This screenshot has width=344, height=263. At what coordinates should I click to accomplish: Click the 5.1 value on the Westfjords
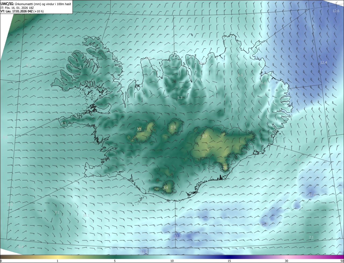pos(82,67)
